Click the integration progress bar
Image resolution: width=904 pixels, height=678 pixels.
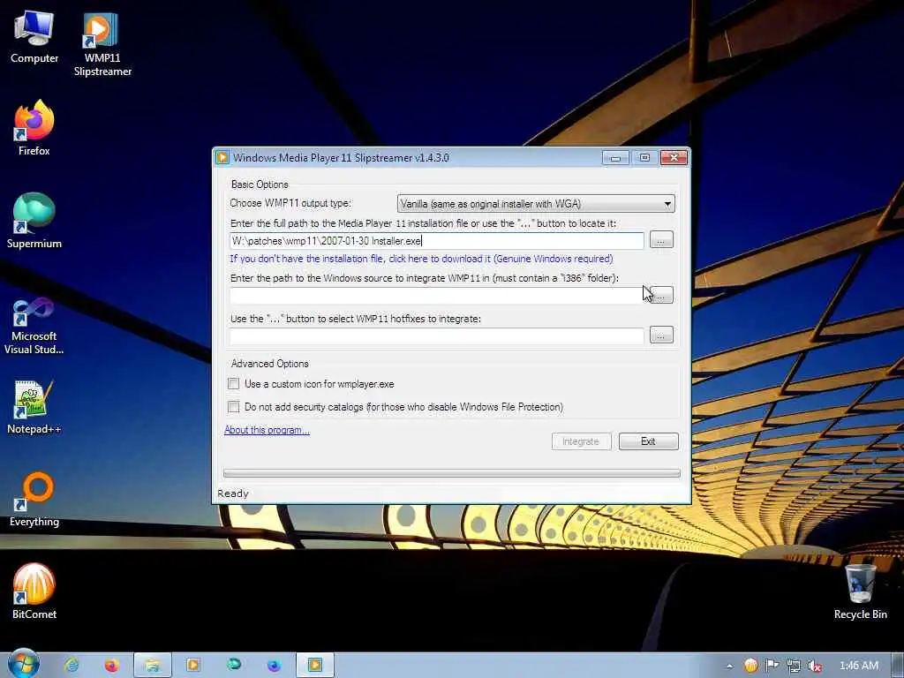click(451, 473)
